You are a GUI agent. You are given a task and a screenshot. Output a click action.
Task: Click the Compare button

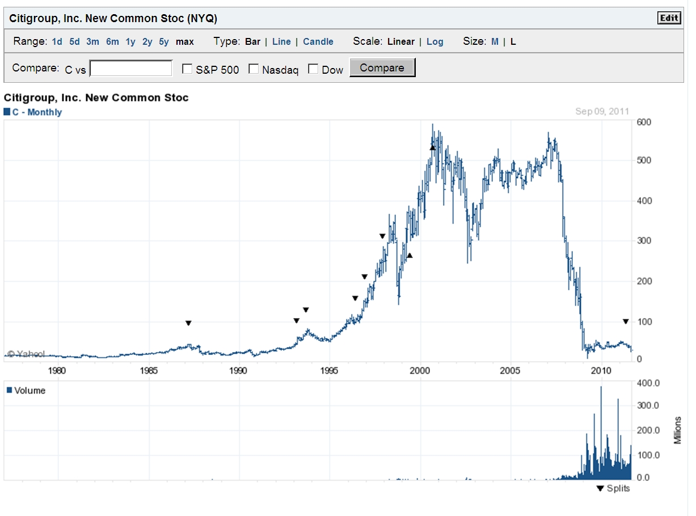click(382, 67)
